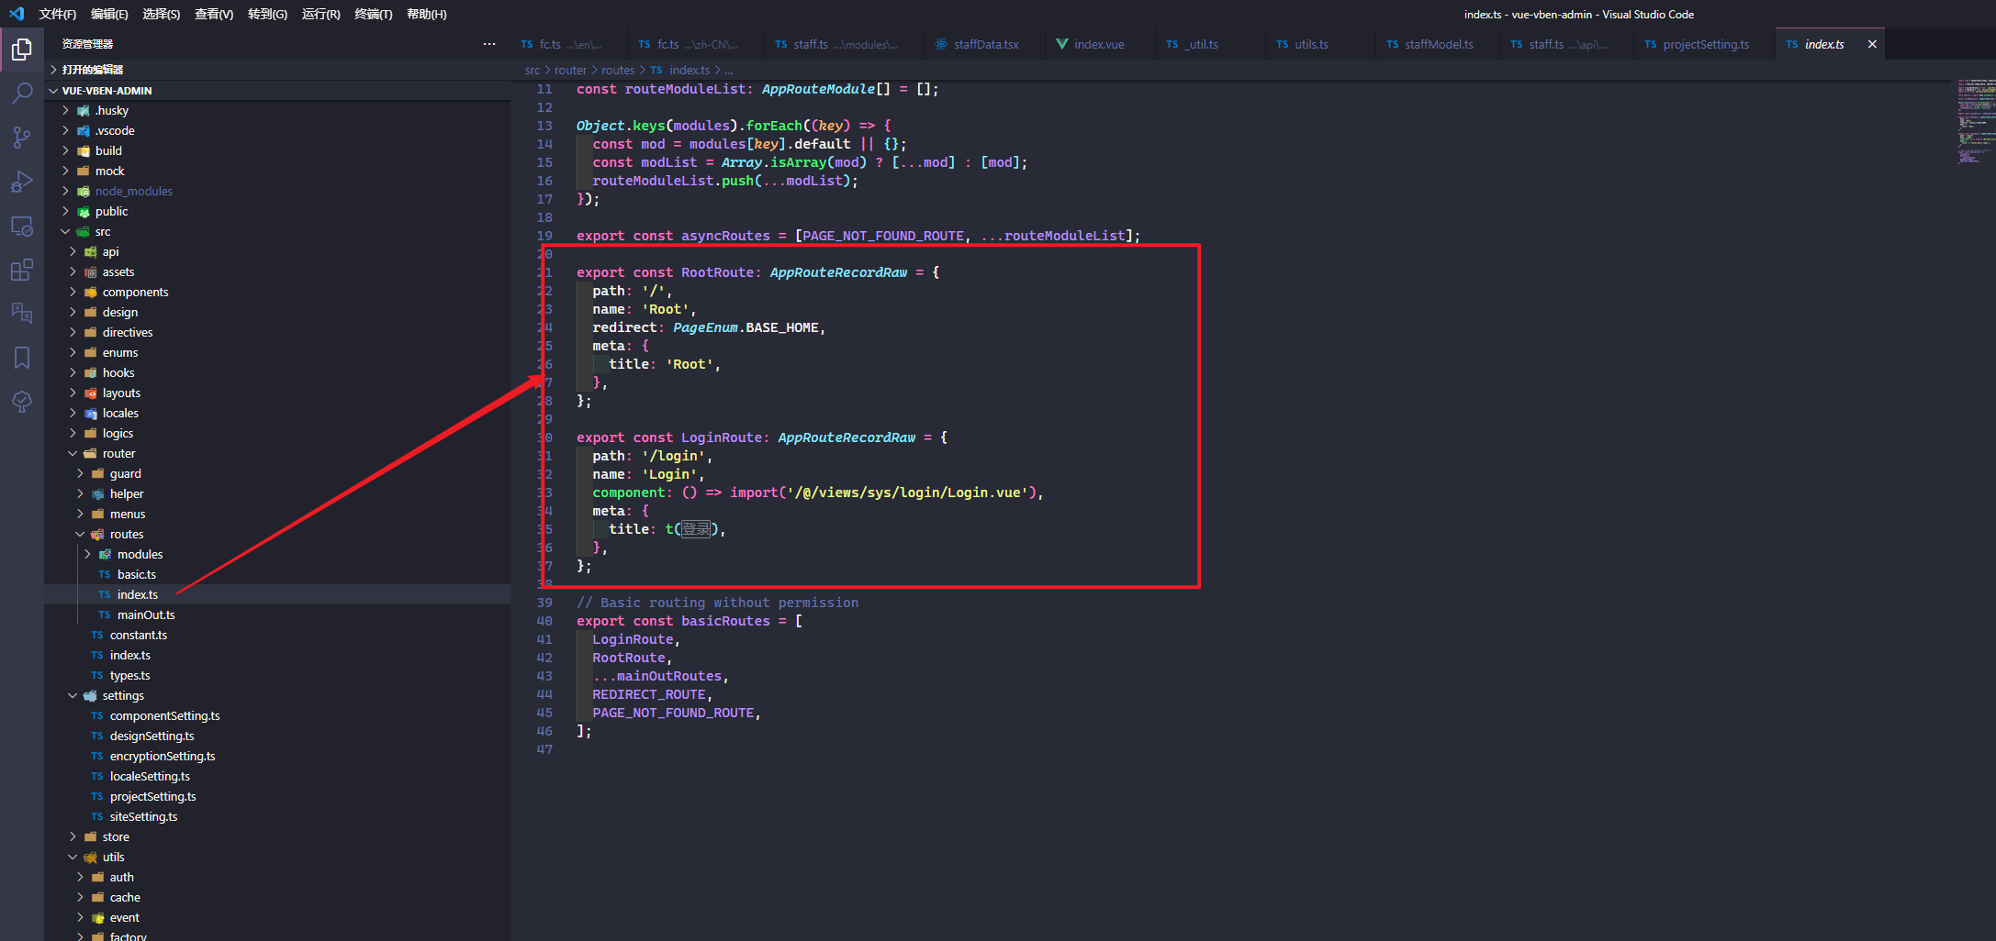
Task: Open mainOut.ts in the file tree
Action: [x=146, y=614]
